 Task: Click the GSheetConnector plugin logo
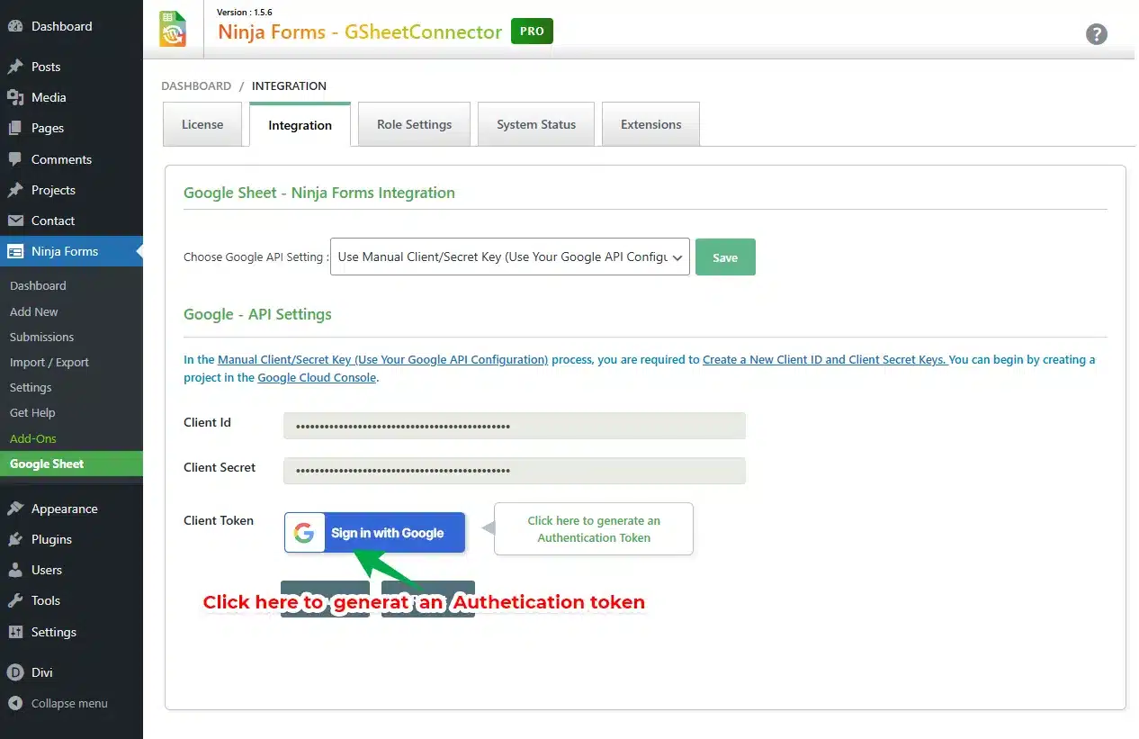tap(173, 29)
